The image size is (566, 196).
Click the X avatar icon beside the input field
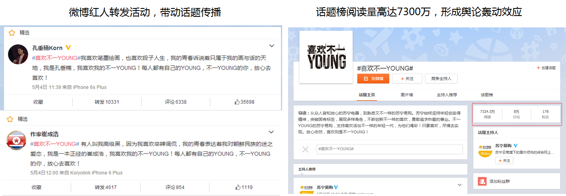(x=306, y=149)
